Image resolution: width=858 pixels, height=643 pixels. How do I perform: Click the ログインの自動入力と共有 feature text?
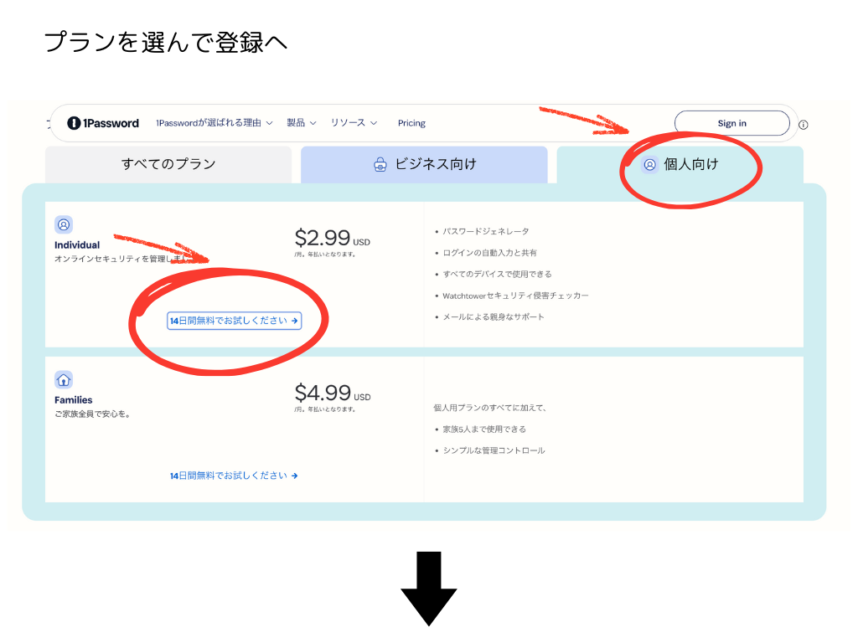point(489,253)
